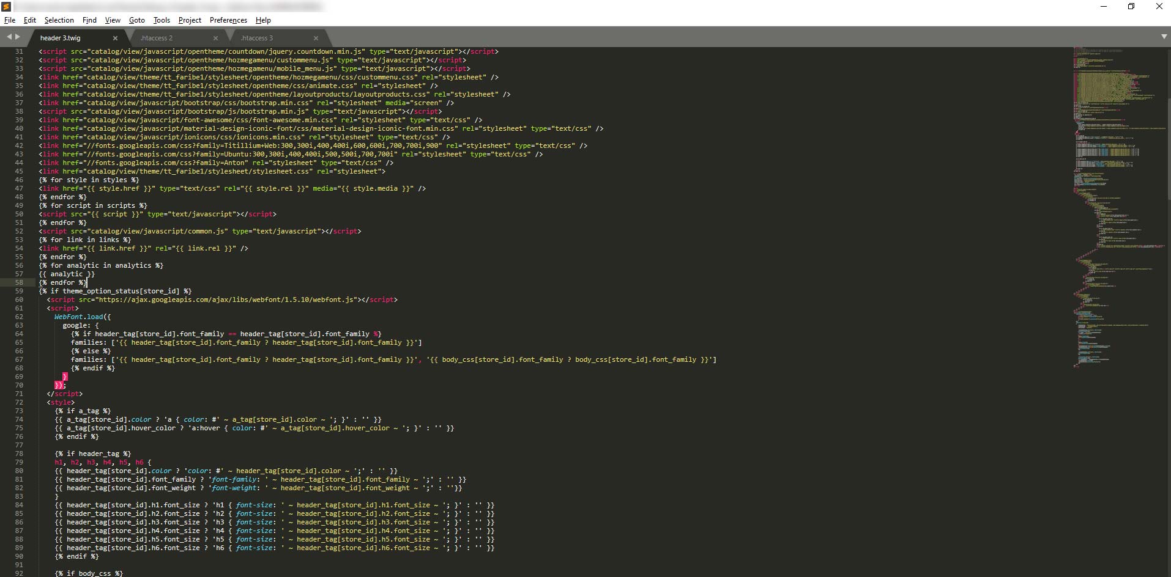Click the 'h1, h2, h3, h4, h5, h6 {' line
This screenshot has width=1171, height=577.
(x=103, y=462)
